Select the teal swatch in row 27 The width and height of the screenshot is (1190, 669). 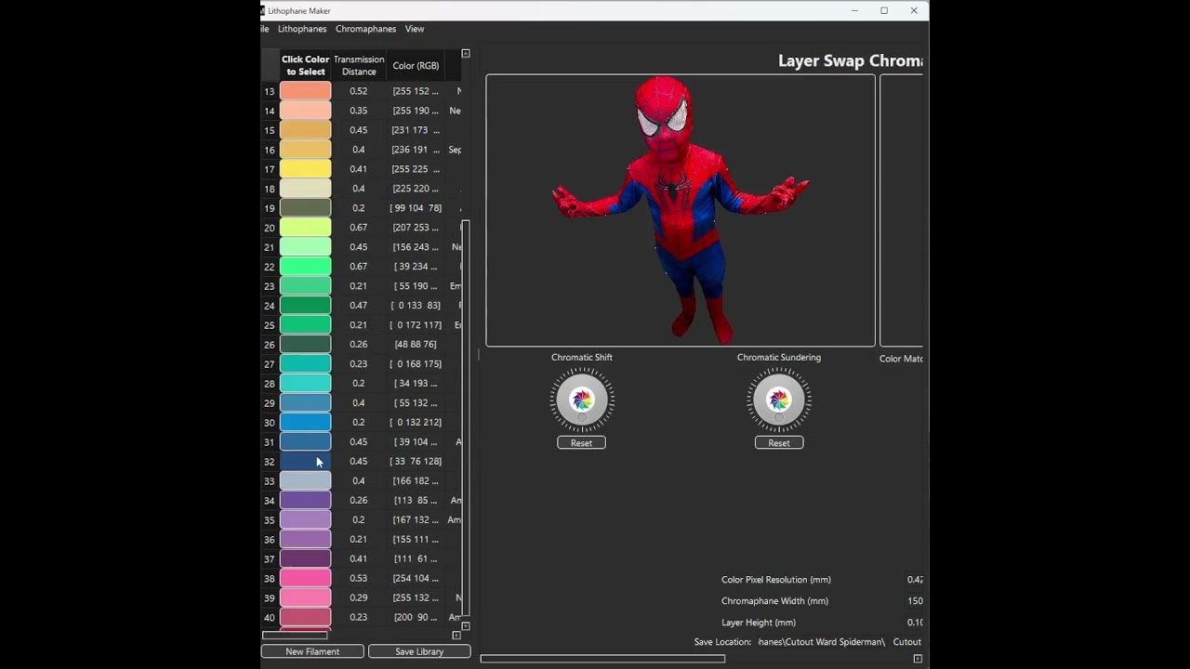pyautogui.click(x=305, y=364)
